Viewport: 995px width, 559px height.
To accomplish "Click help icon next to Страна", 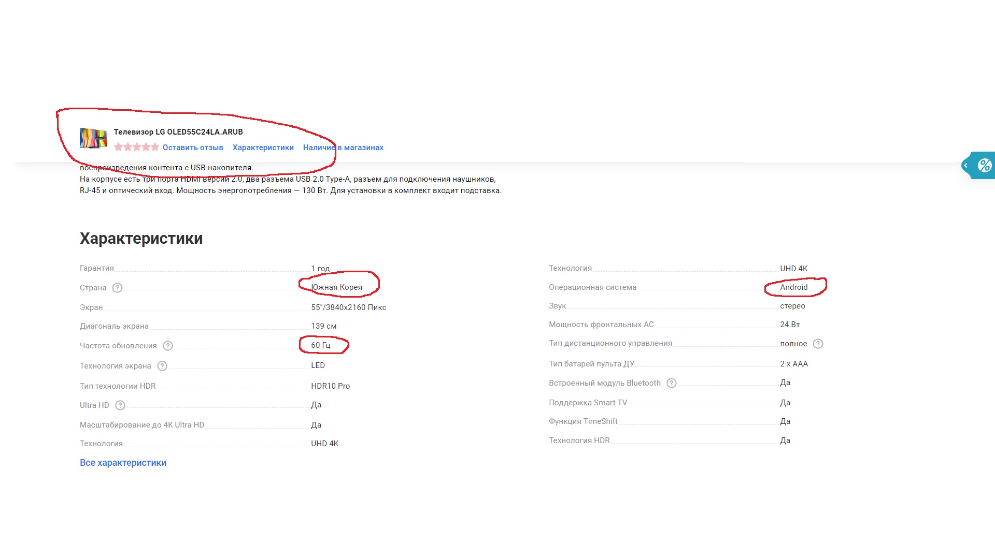I will pyautogui.click(x=118, y=288).
